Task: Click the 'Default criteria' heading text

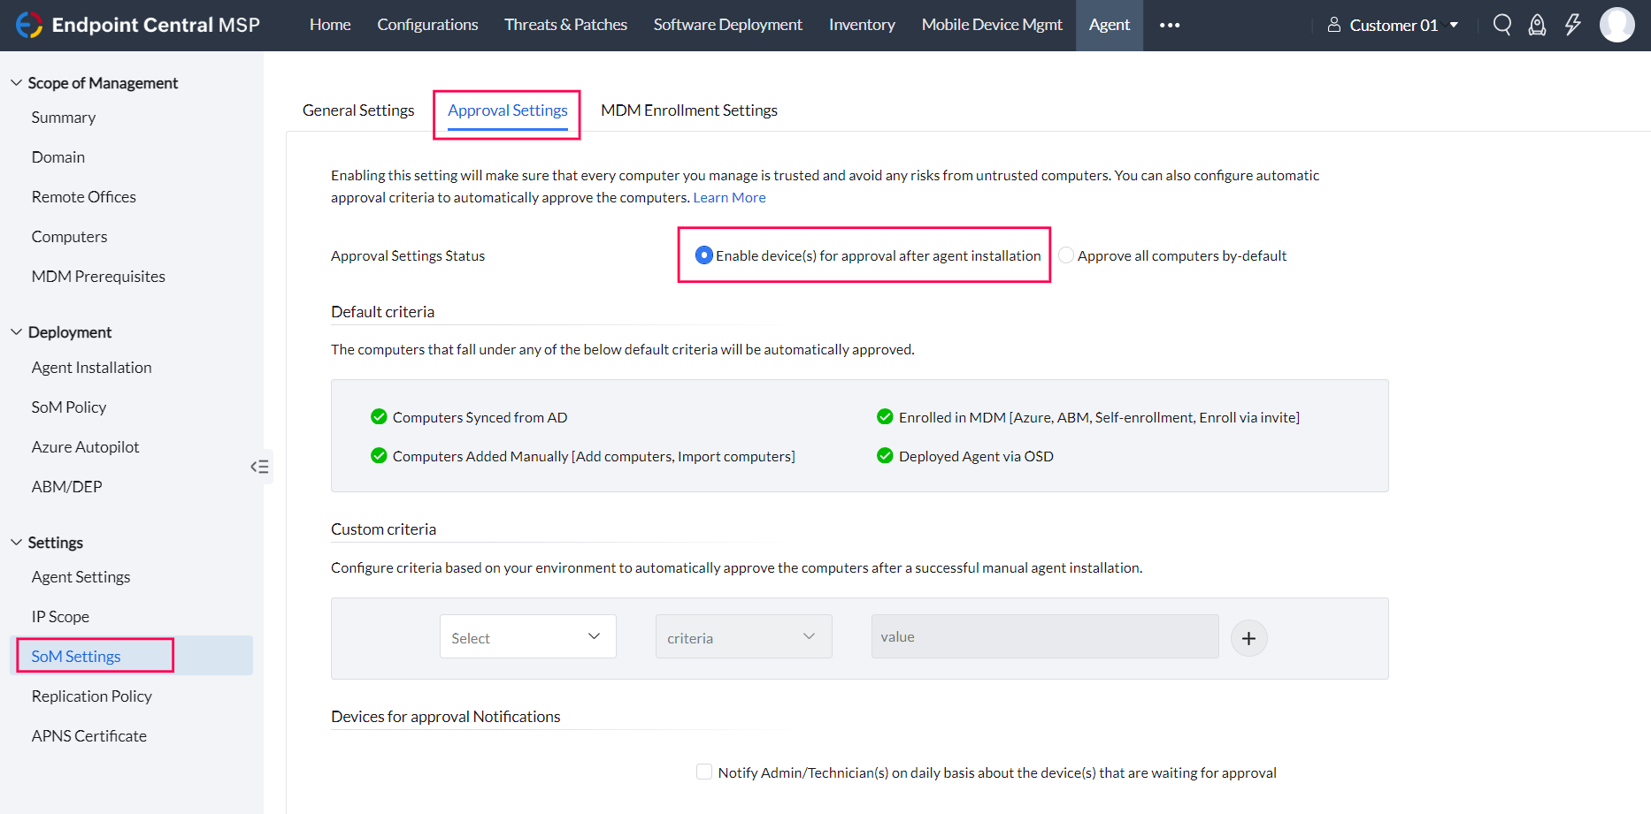Action: [382, 312]
